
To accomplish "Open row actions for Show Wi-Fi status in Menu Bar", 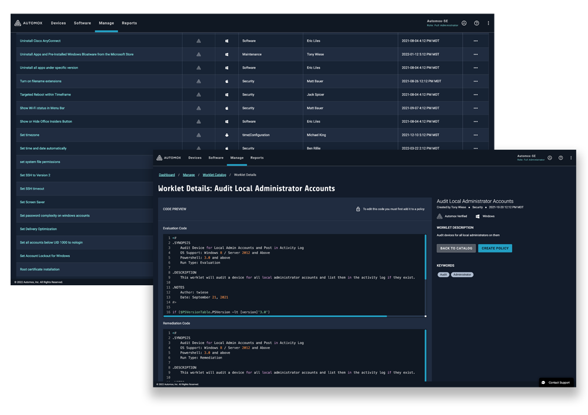I will tap(476, 108).
